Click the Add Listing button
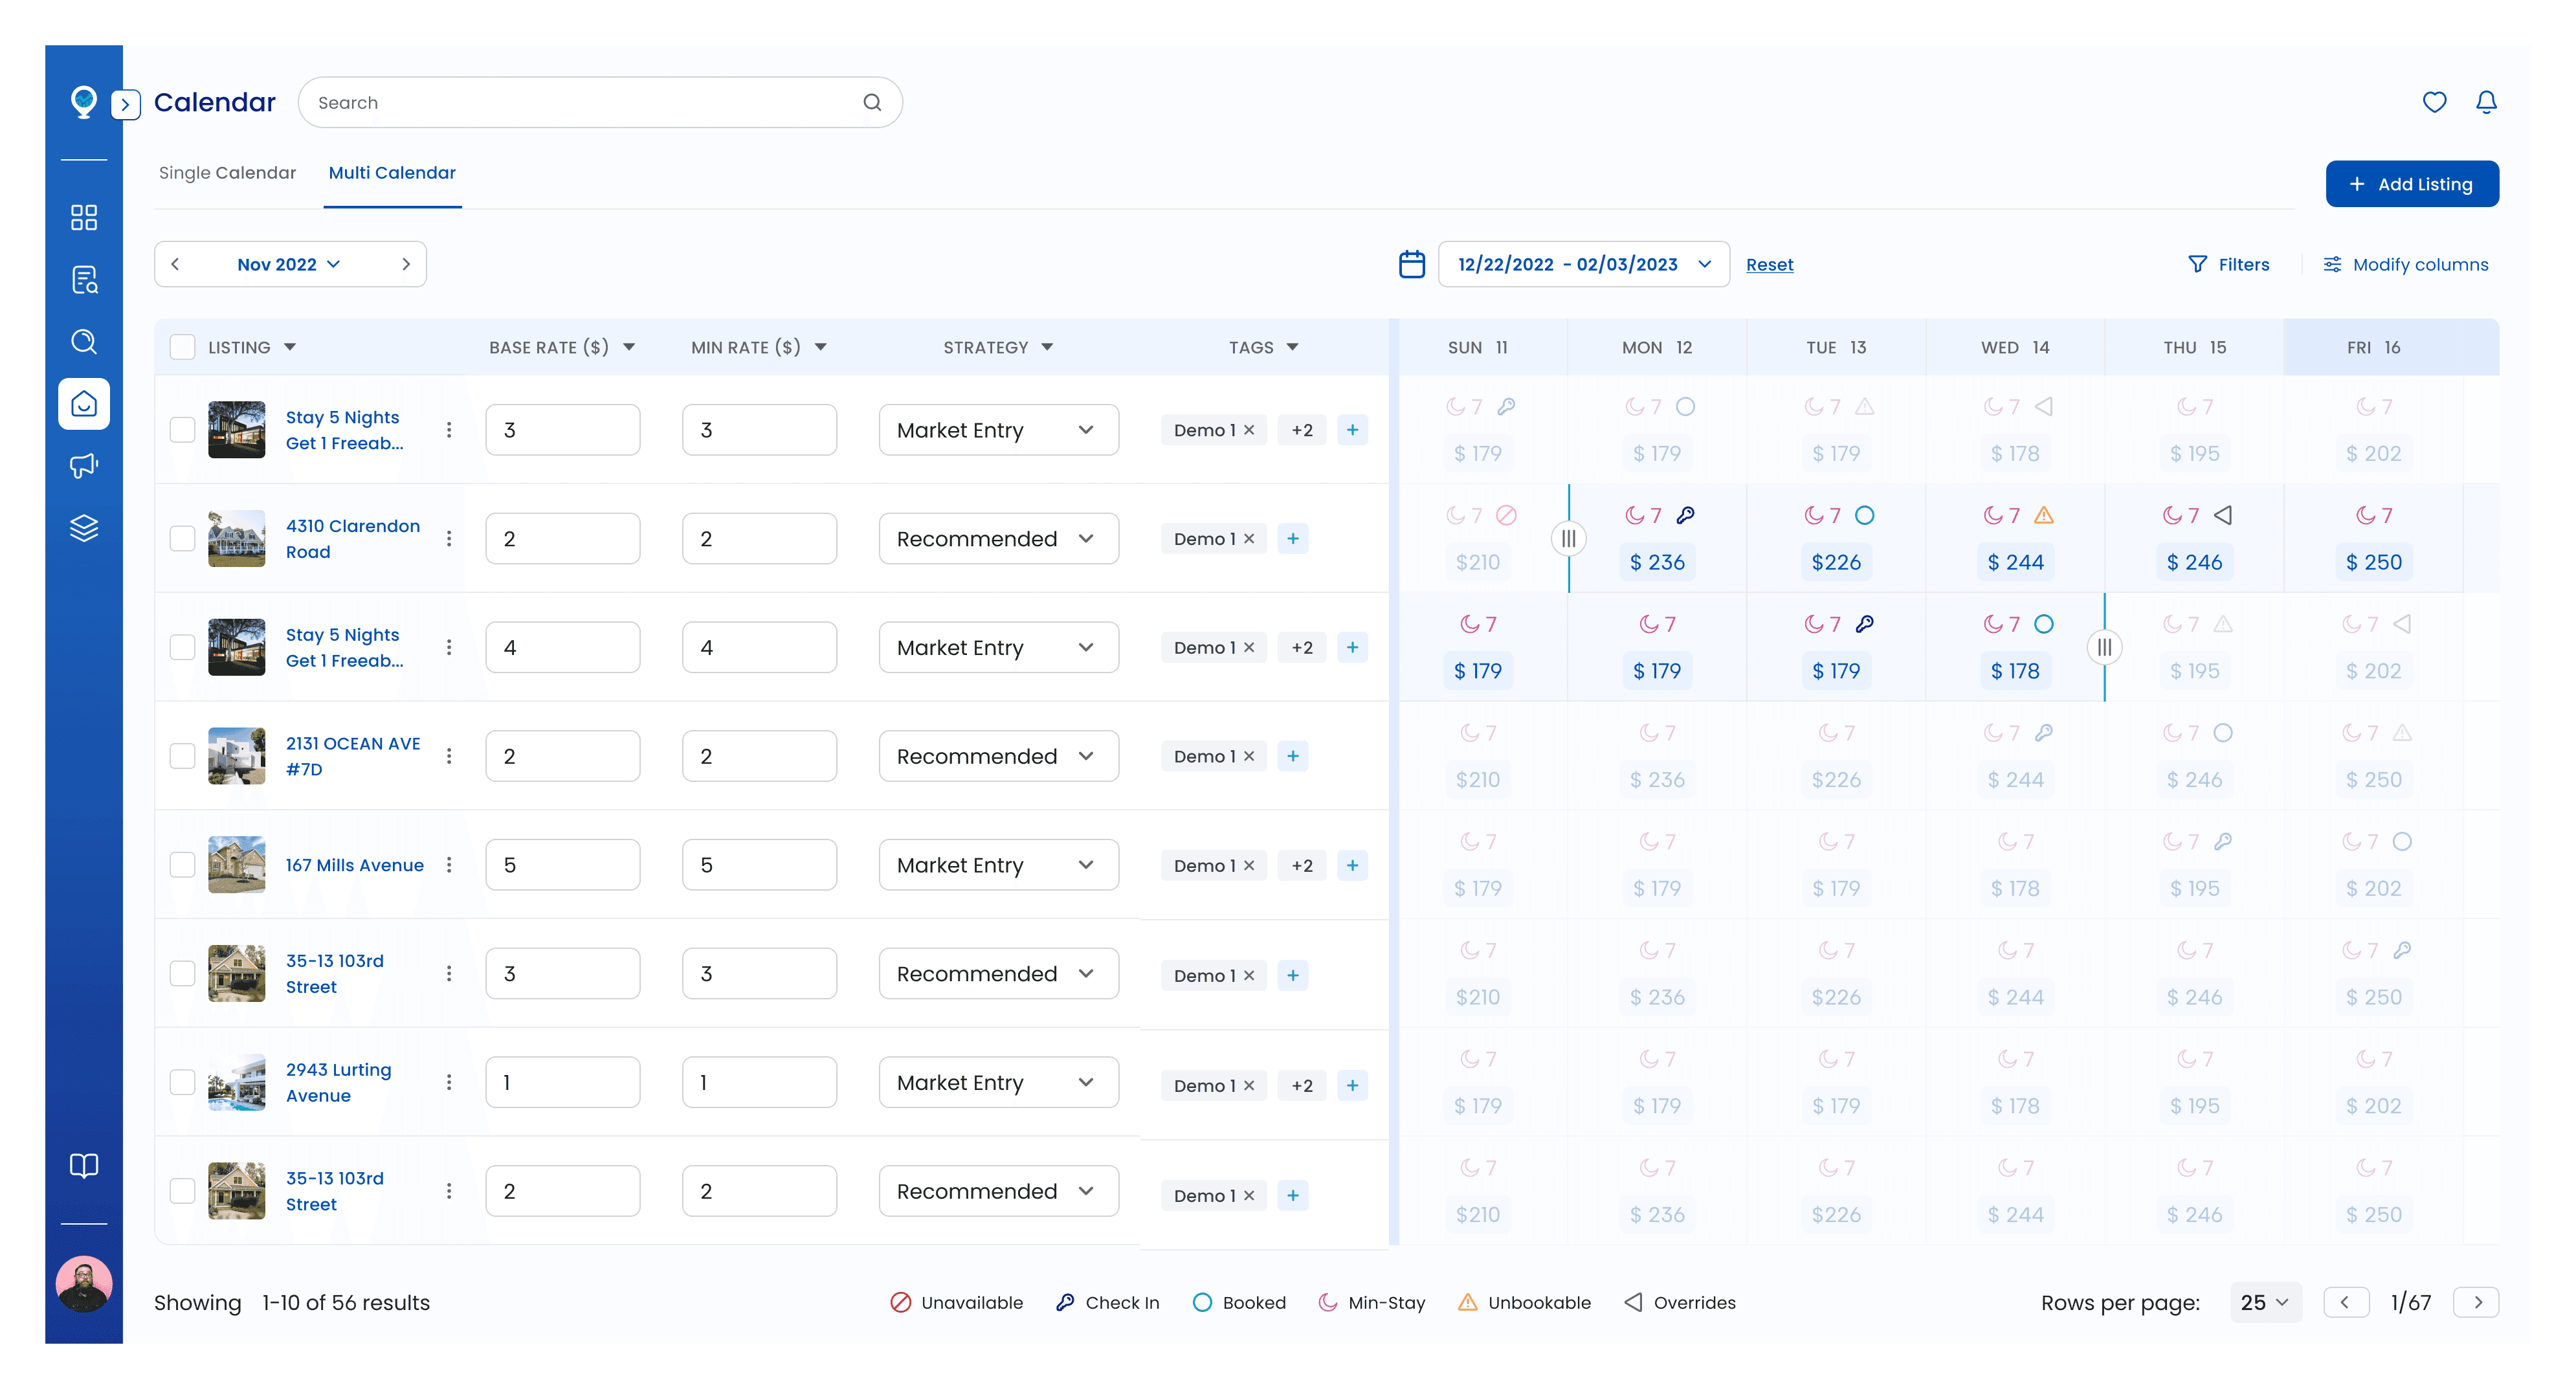The image size is (2576, 1389). [2412, 183]
